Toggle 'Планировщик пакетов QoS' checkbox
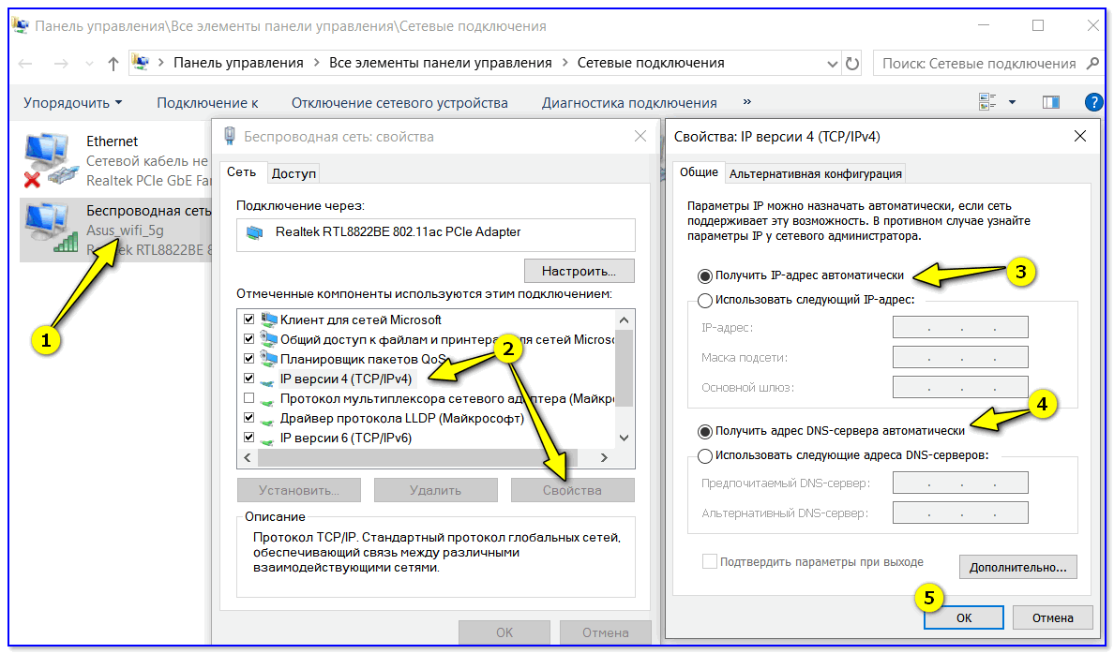This screenshot has width=1114, height=654. 248,359
